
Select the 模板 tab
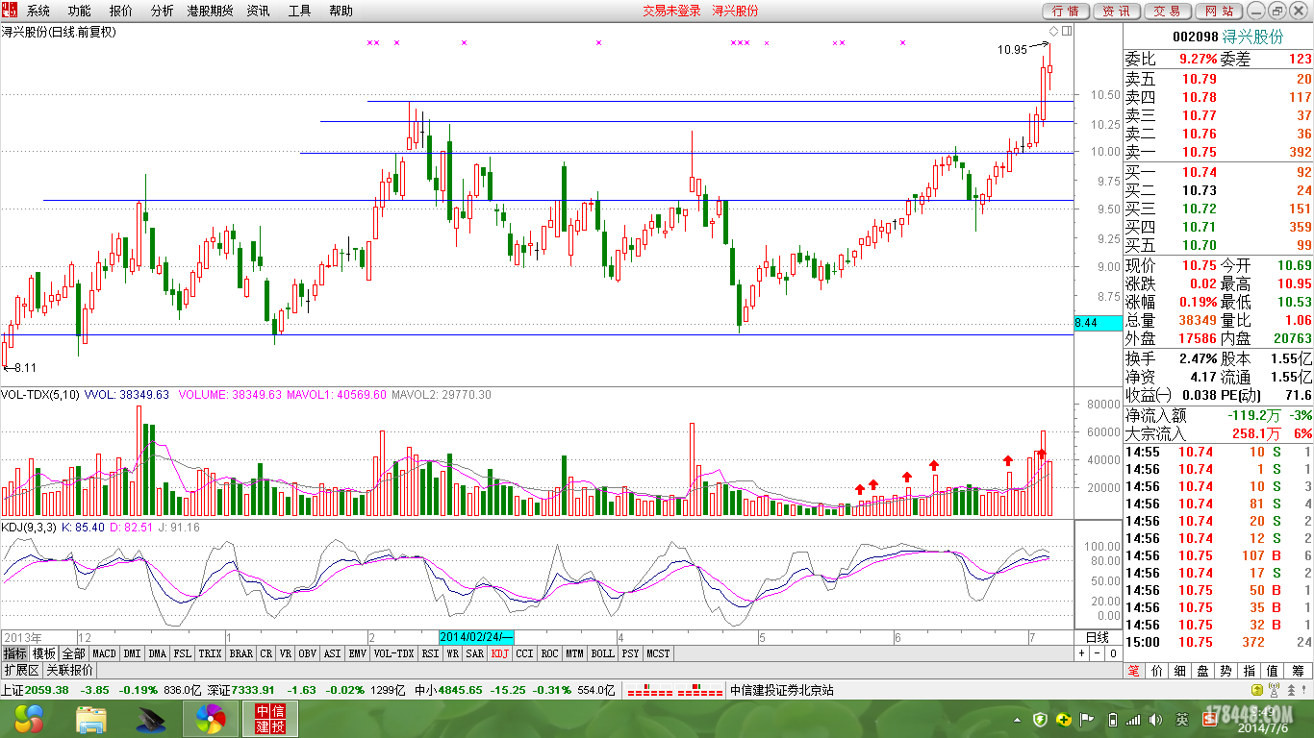point(44,653)
